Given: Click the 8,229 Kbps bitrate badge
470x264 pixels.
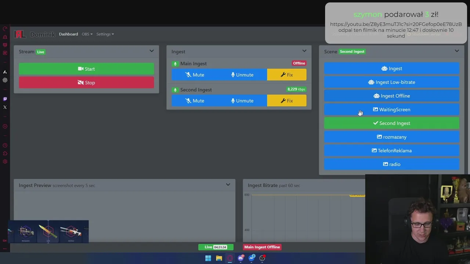Looking at the screenshot, I should (x=296, y=89).
